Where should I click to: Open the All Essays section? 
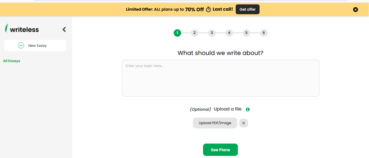[x=12, y=61]
